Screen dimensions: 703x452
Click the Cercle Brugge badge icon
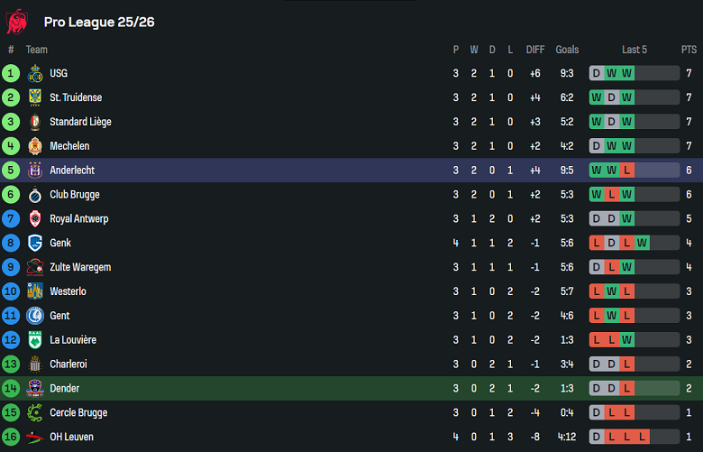(x=35, y=413)
